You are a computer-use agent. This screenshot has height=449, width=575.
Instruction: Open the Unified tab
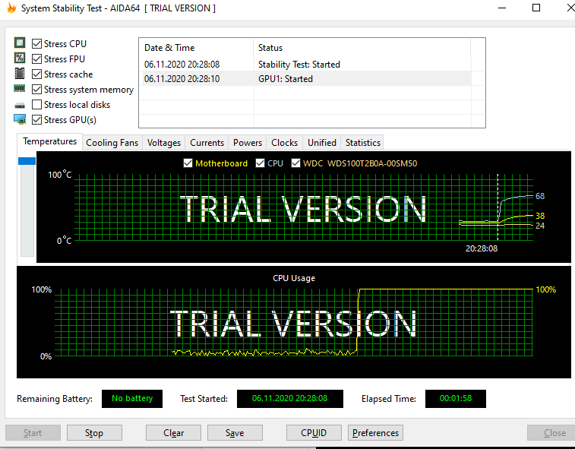[x=322, y=143]
